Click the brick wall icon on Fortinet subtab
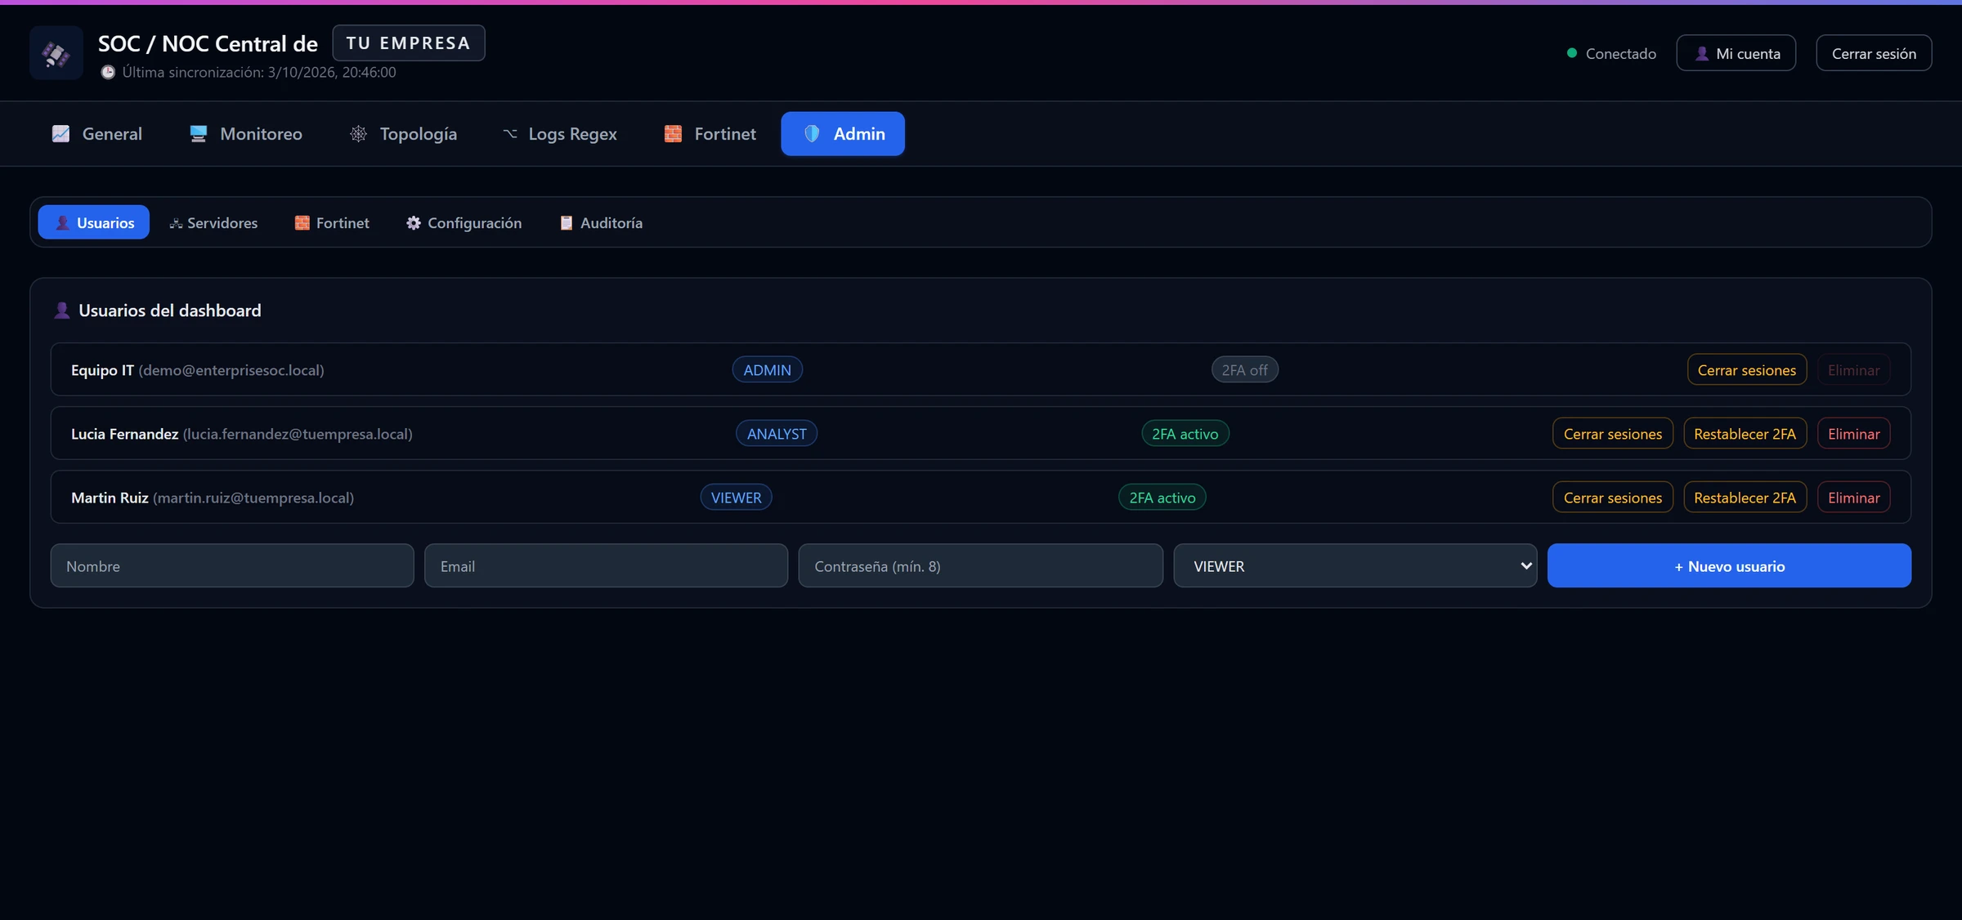 coord(302,223)
